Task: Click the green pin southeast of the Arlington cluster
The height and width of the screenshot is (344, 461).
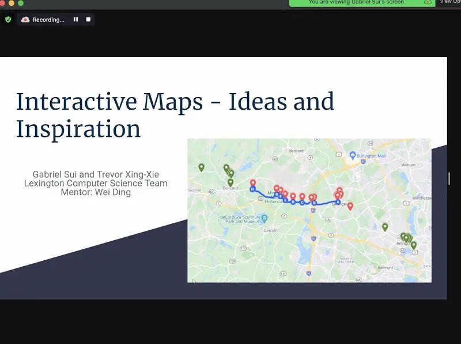Action: coord(414,245)
